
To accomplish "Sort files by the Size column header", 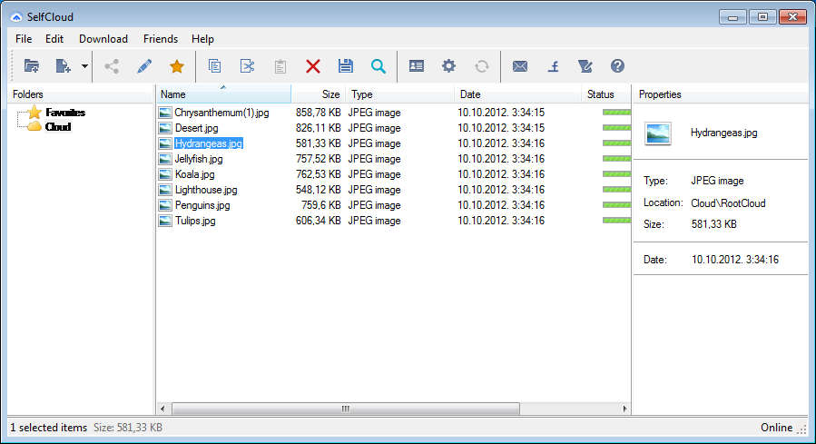I will coord(318,94).
